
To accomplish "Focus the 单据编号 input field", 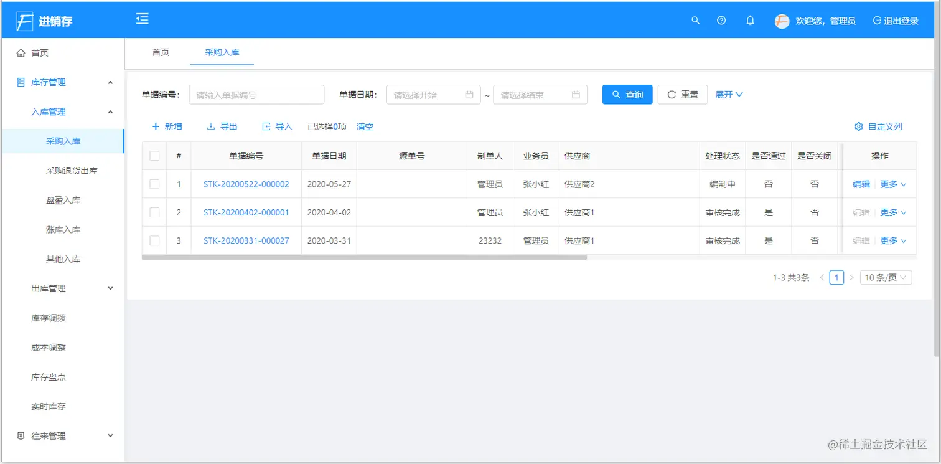I will tap(256, 95).
